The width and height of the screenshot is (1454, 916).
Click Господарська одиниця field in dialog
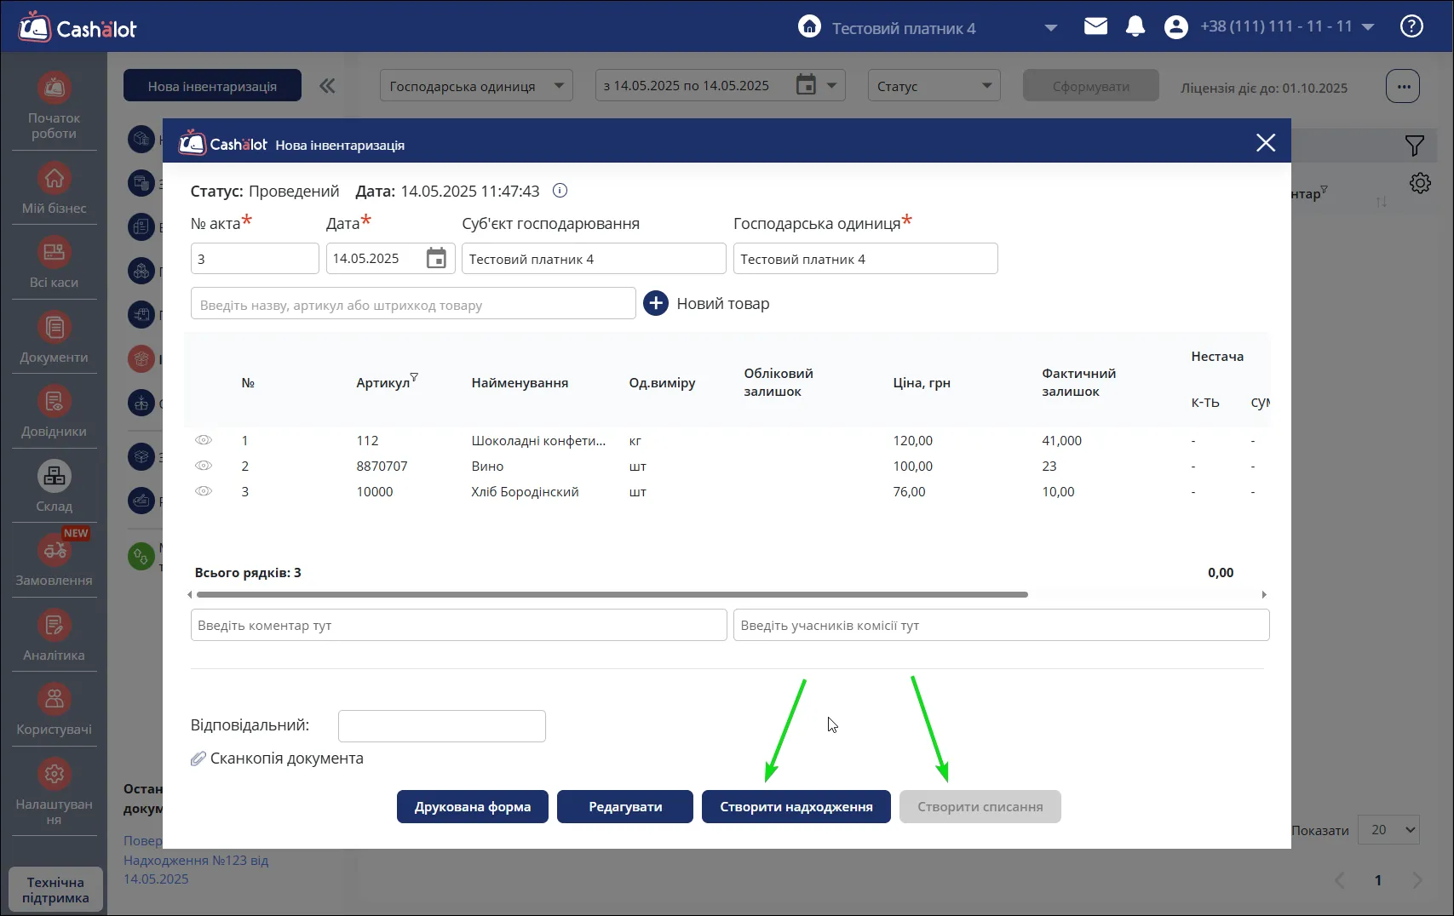click(865, 259)
